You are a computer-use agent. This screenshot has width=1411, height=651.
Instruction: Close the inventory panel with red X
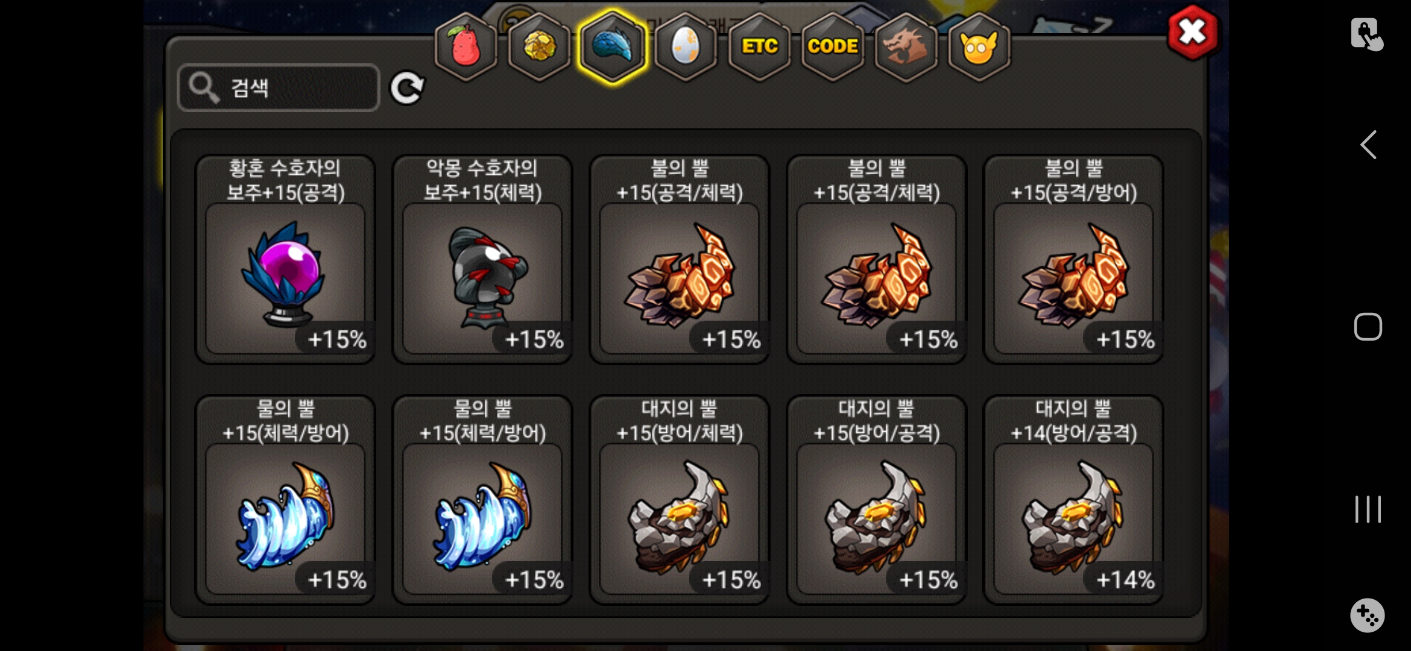point(1192,33)
